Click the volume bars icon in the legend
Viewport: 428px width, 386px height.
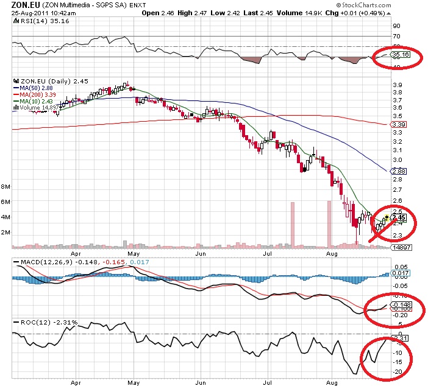tap(16, 107)
